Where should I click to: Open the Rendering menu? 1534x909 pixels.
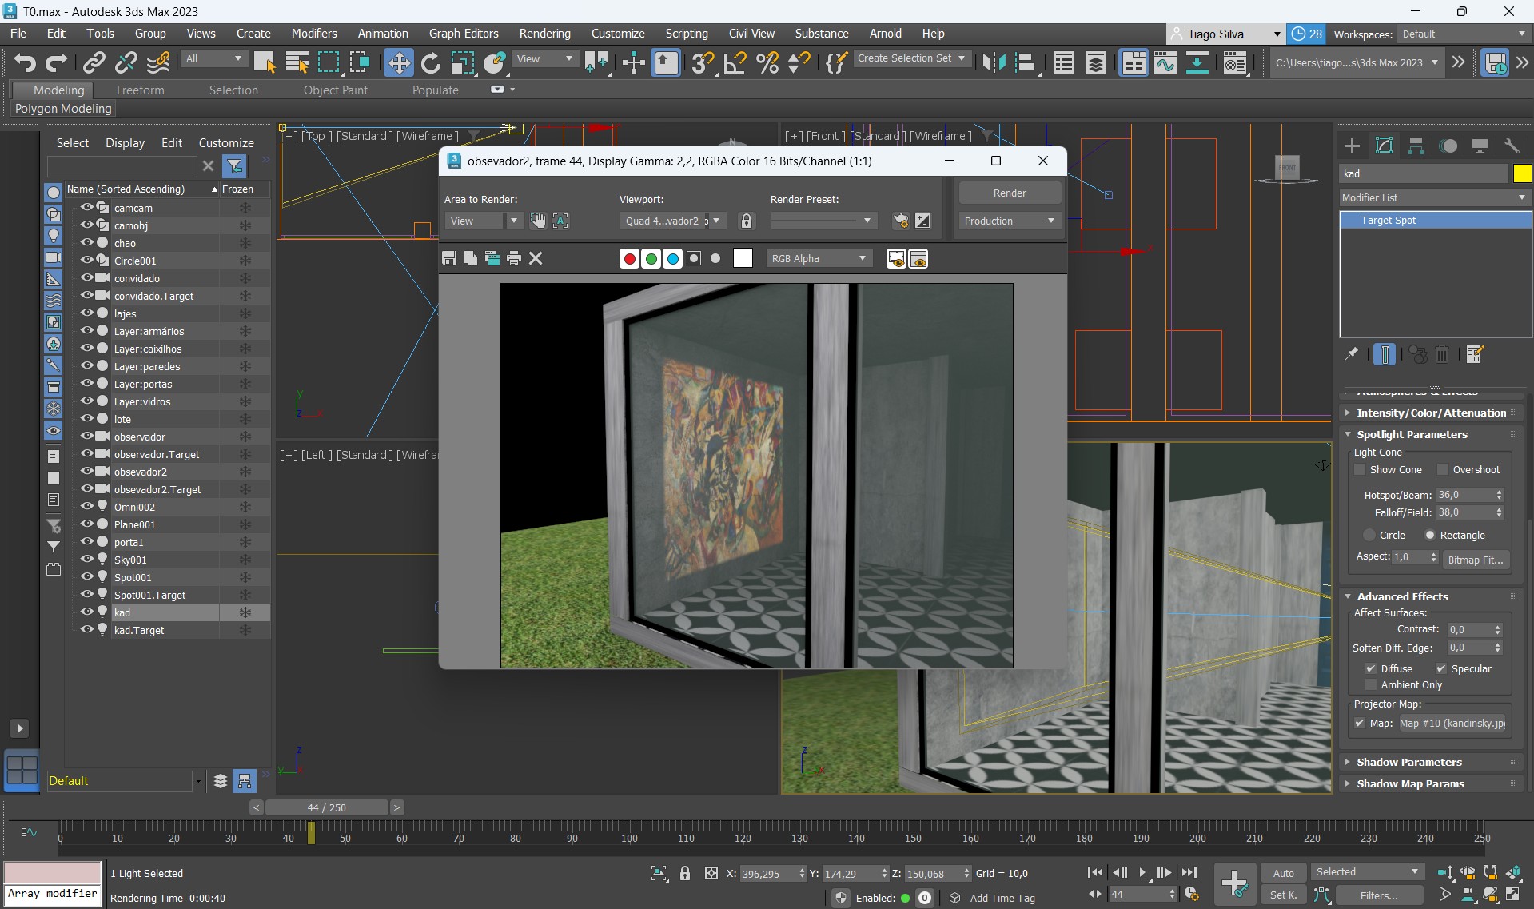[x=544, y=34]
